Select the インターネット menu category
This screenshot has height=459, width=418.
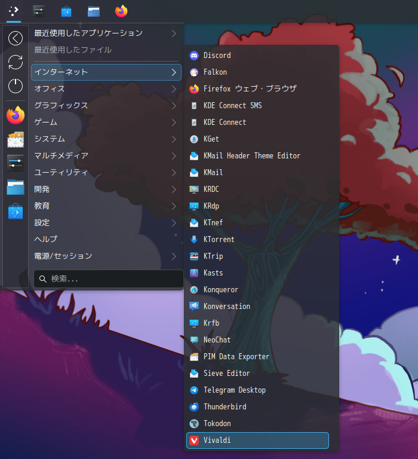click(106, 72)
